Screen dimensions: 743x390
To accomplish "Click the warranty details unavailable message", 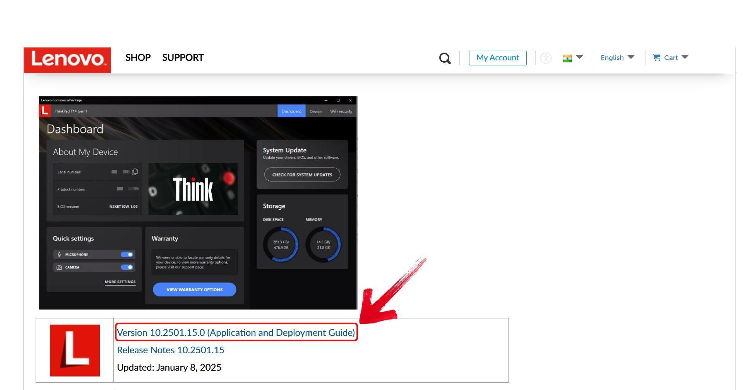I will coord(193,262).
